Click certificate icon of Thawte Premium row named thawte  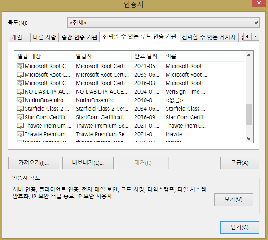pos(20,134)
